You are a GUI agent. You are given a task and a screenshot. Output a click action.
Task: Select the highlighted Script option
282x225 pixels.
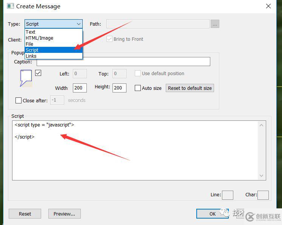(x=53, y=50)
